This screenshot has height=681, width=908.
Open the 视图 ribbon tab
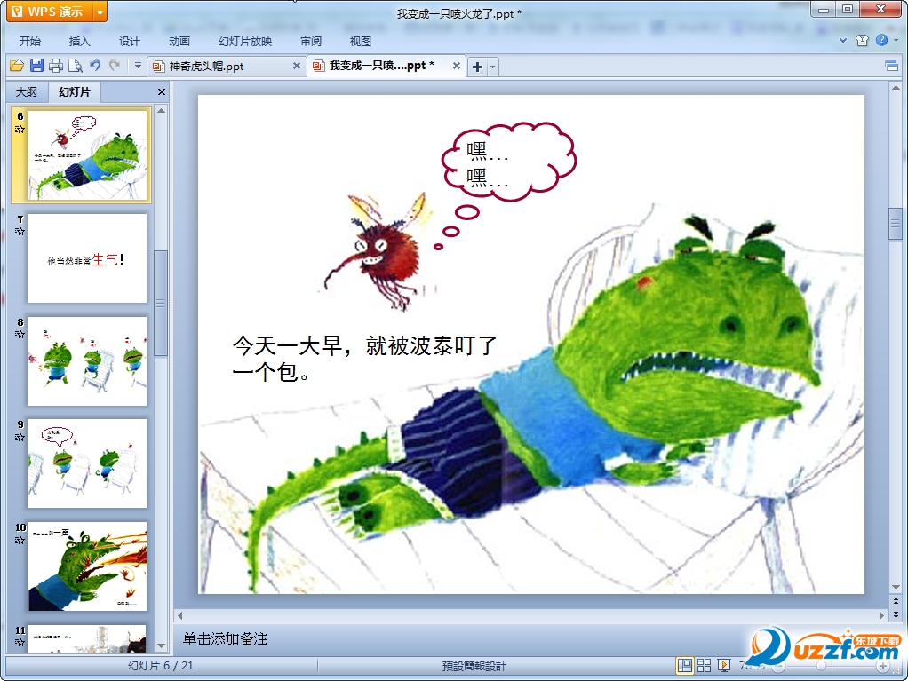(x=360, y=41)
